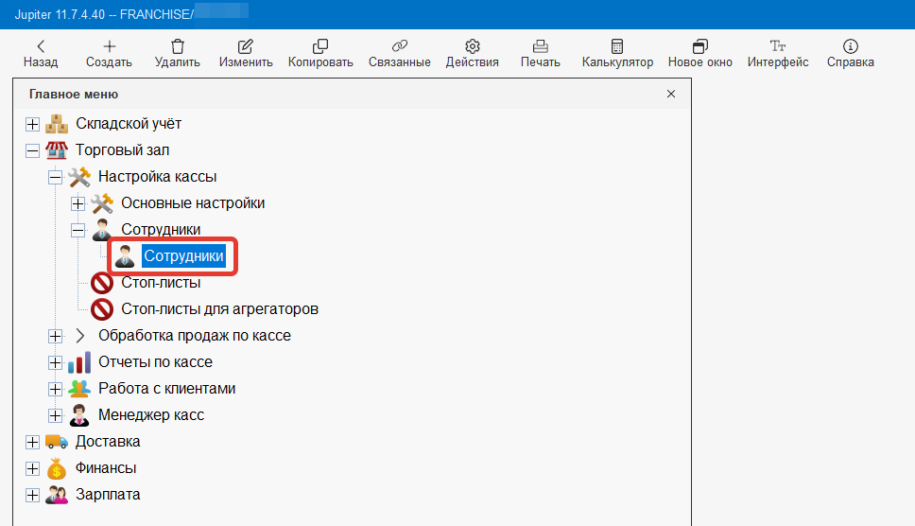Open the Интерфейс font settings
This screenshot has width=915, height=526.
pyautogui.click(x=777, y=46)
